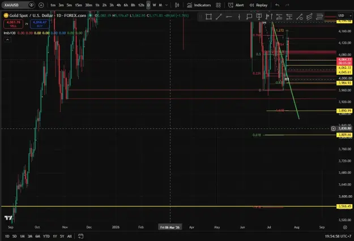Screen dimensions: 354x241
Task: Click the plus icon to add a symbol
Action: pyautogui.click(x=41, y=5)
